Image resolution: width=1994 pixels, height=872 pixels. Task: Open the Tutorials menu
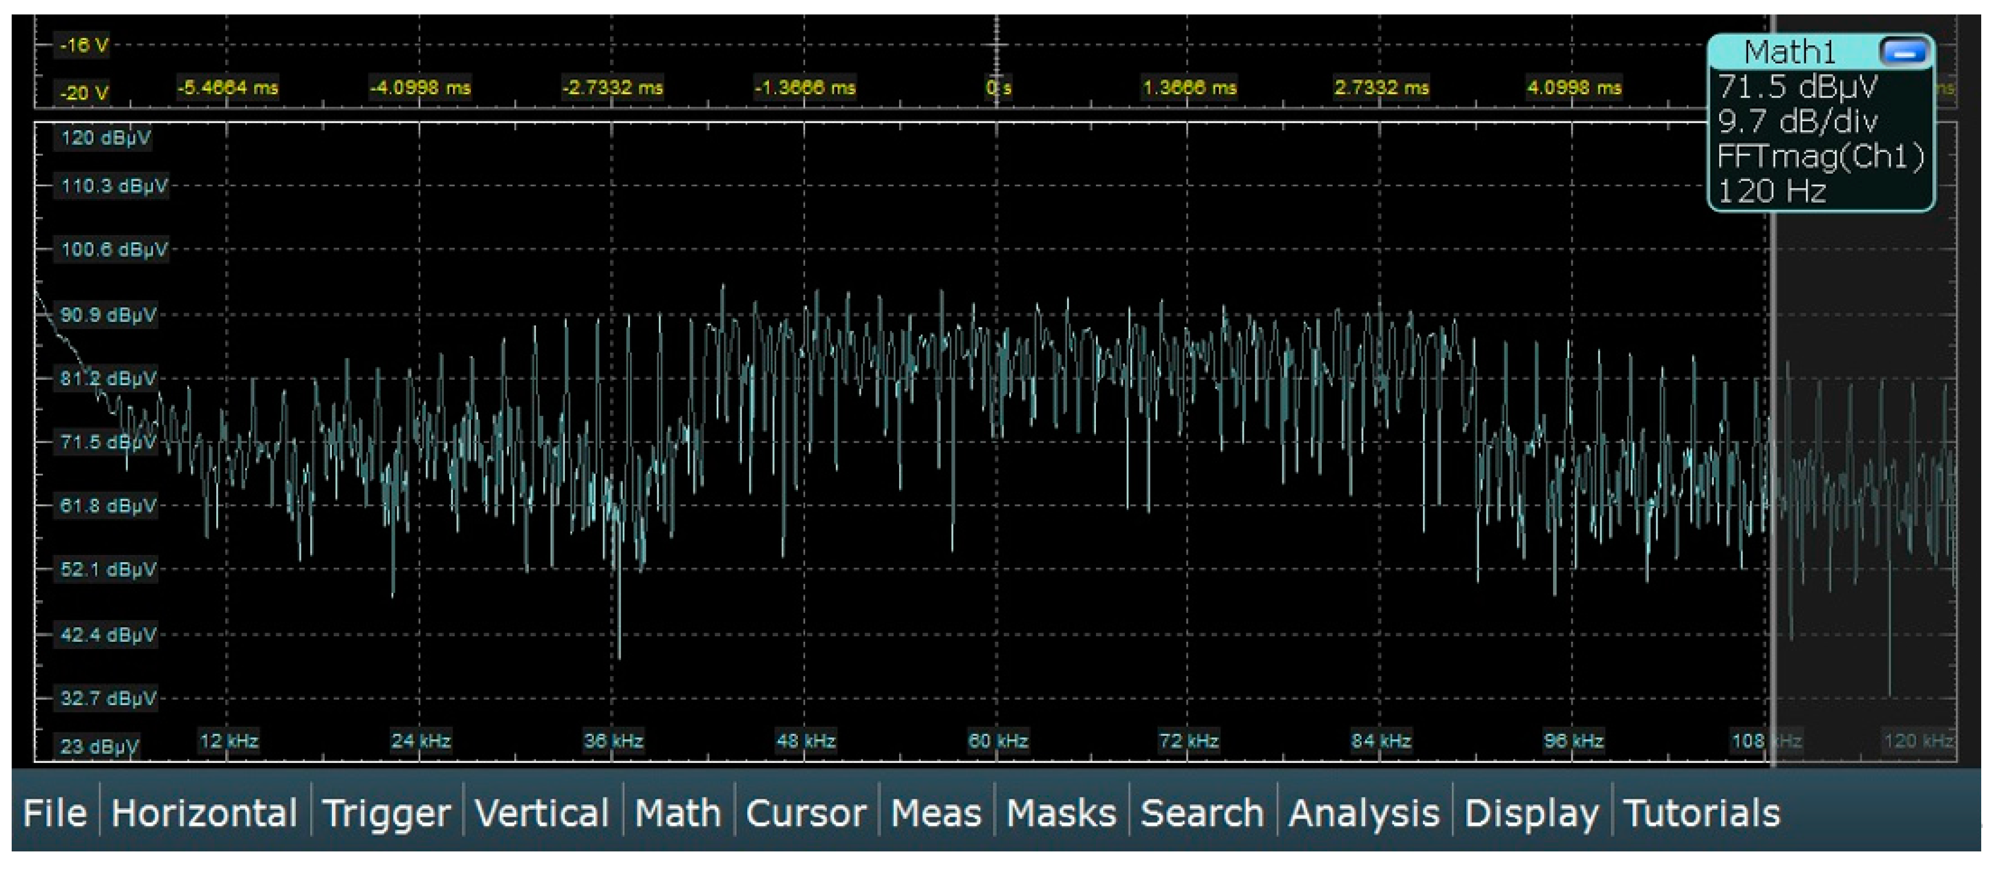click(1700, 812)
